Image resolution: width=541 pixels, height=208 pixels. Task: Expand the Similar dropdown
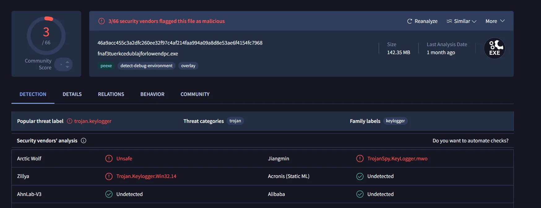(461, 21)
